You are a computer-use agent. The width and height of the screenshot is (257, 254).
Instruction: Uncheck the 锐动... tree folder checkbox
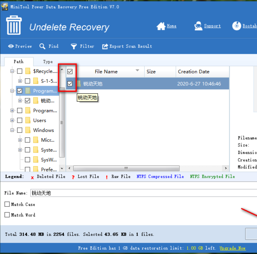(28, 101)
